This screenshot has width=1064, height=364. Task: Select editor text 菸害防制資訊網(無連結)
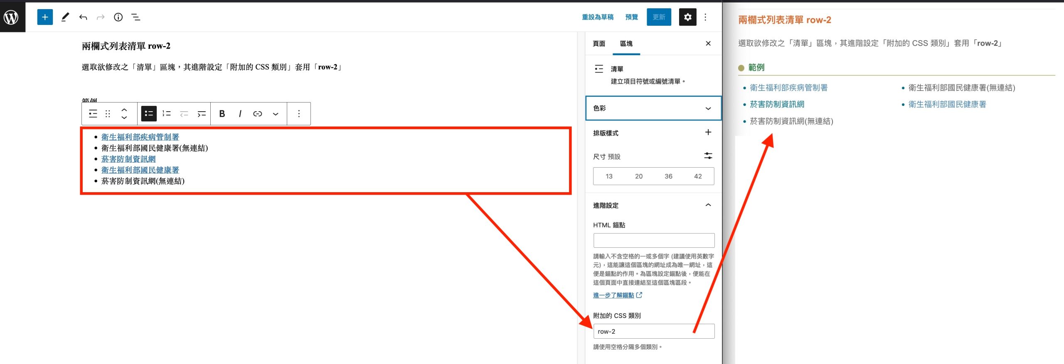143,181
